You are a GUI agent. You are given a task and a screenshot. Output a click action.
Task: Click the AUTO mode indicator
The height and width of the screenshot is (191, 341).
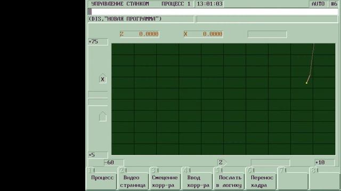(318, 4)
